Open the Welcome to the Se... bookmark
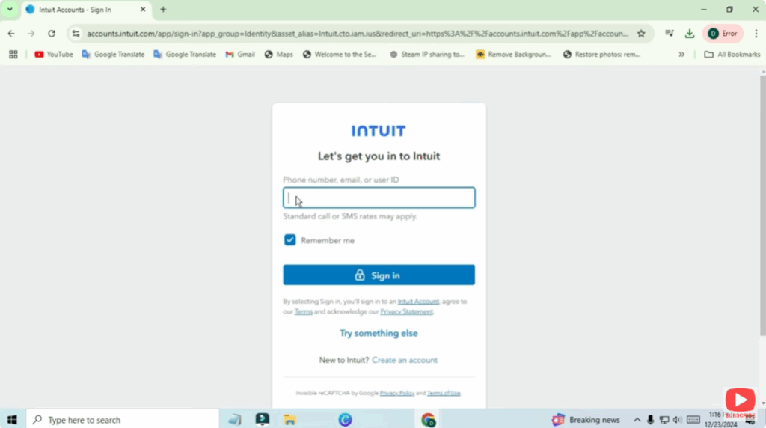Screen dimensions: 766x428 tap(340, 54)
